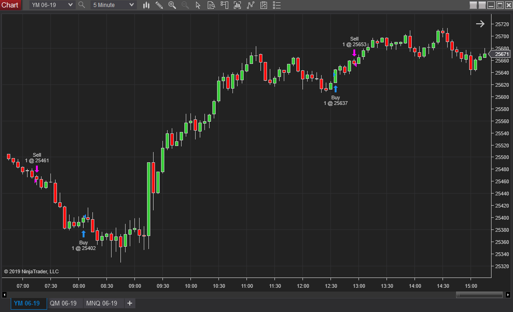Click the horizontal scrollbar right arrow
The image size is (513, 312).
coord(508,295)
